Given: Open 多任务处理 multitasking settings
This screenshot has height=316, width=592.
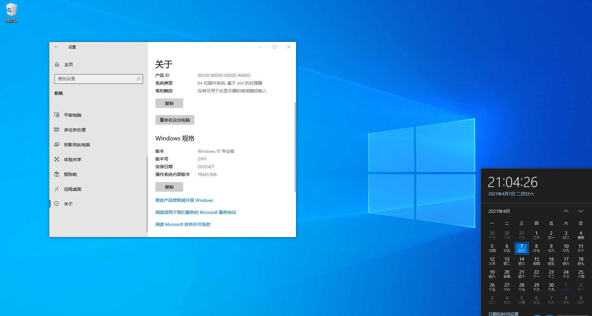Looking at the screenshot, I should 98,130.
